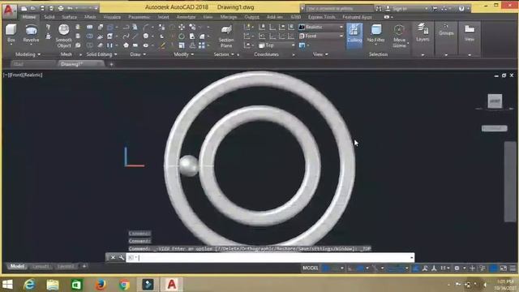The width and height of the screenshot is (519, 292).
Task: Toggle the grid display in status bar
Action: [x=326, y=268]
